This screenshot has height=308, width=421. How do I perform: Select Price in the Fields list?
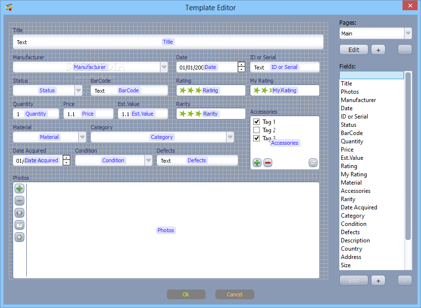click(x=371, y=150)
